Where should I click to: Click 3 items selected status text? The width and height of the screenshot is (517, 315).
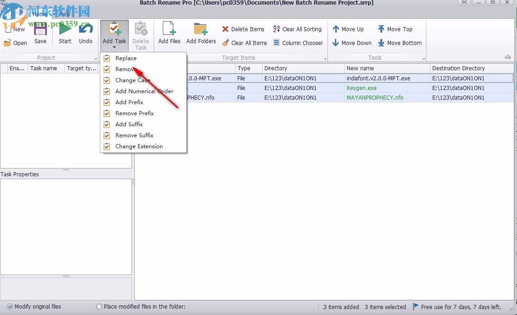click(385, 307)
